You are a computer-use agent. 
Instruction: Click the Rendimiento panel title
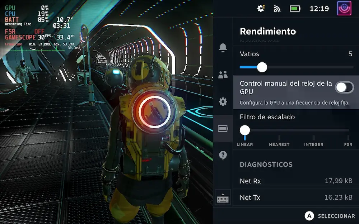click(268, 31)
